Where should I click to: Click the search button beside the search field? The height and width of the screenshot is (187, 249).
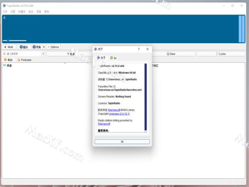click(71, 54)
